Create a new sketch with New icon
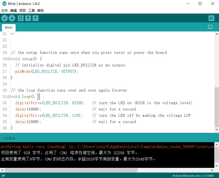The width and height of the screenshot is (219, 178). pos(21,18)
